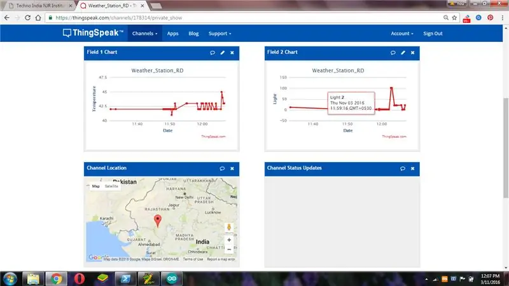Bookmark this page with star icon

click(454, 18)
